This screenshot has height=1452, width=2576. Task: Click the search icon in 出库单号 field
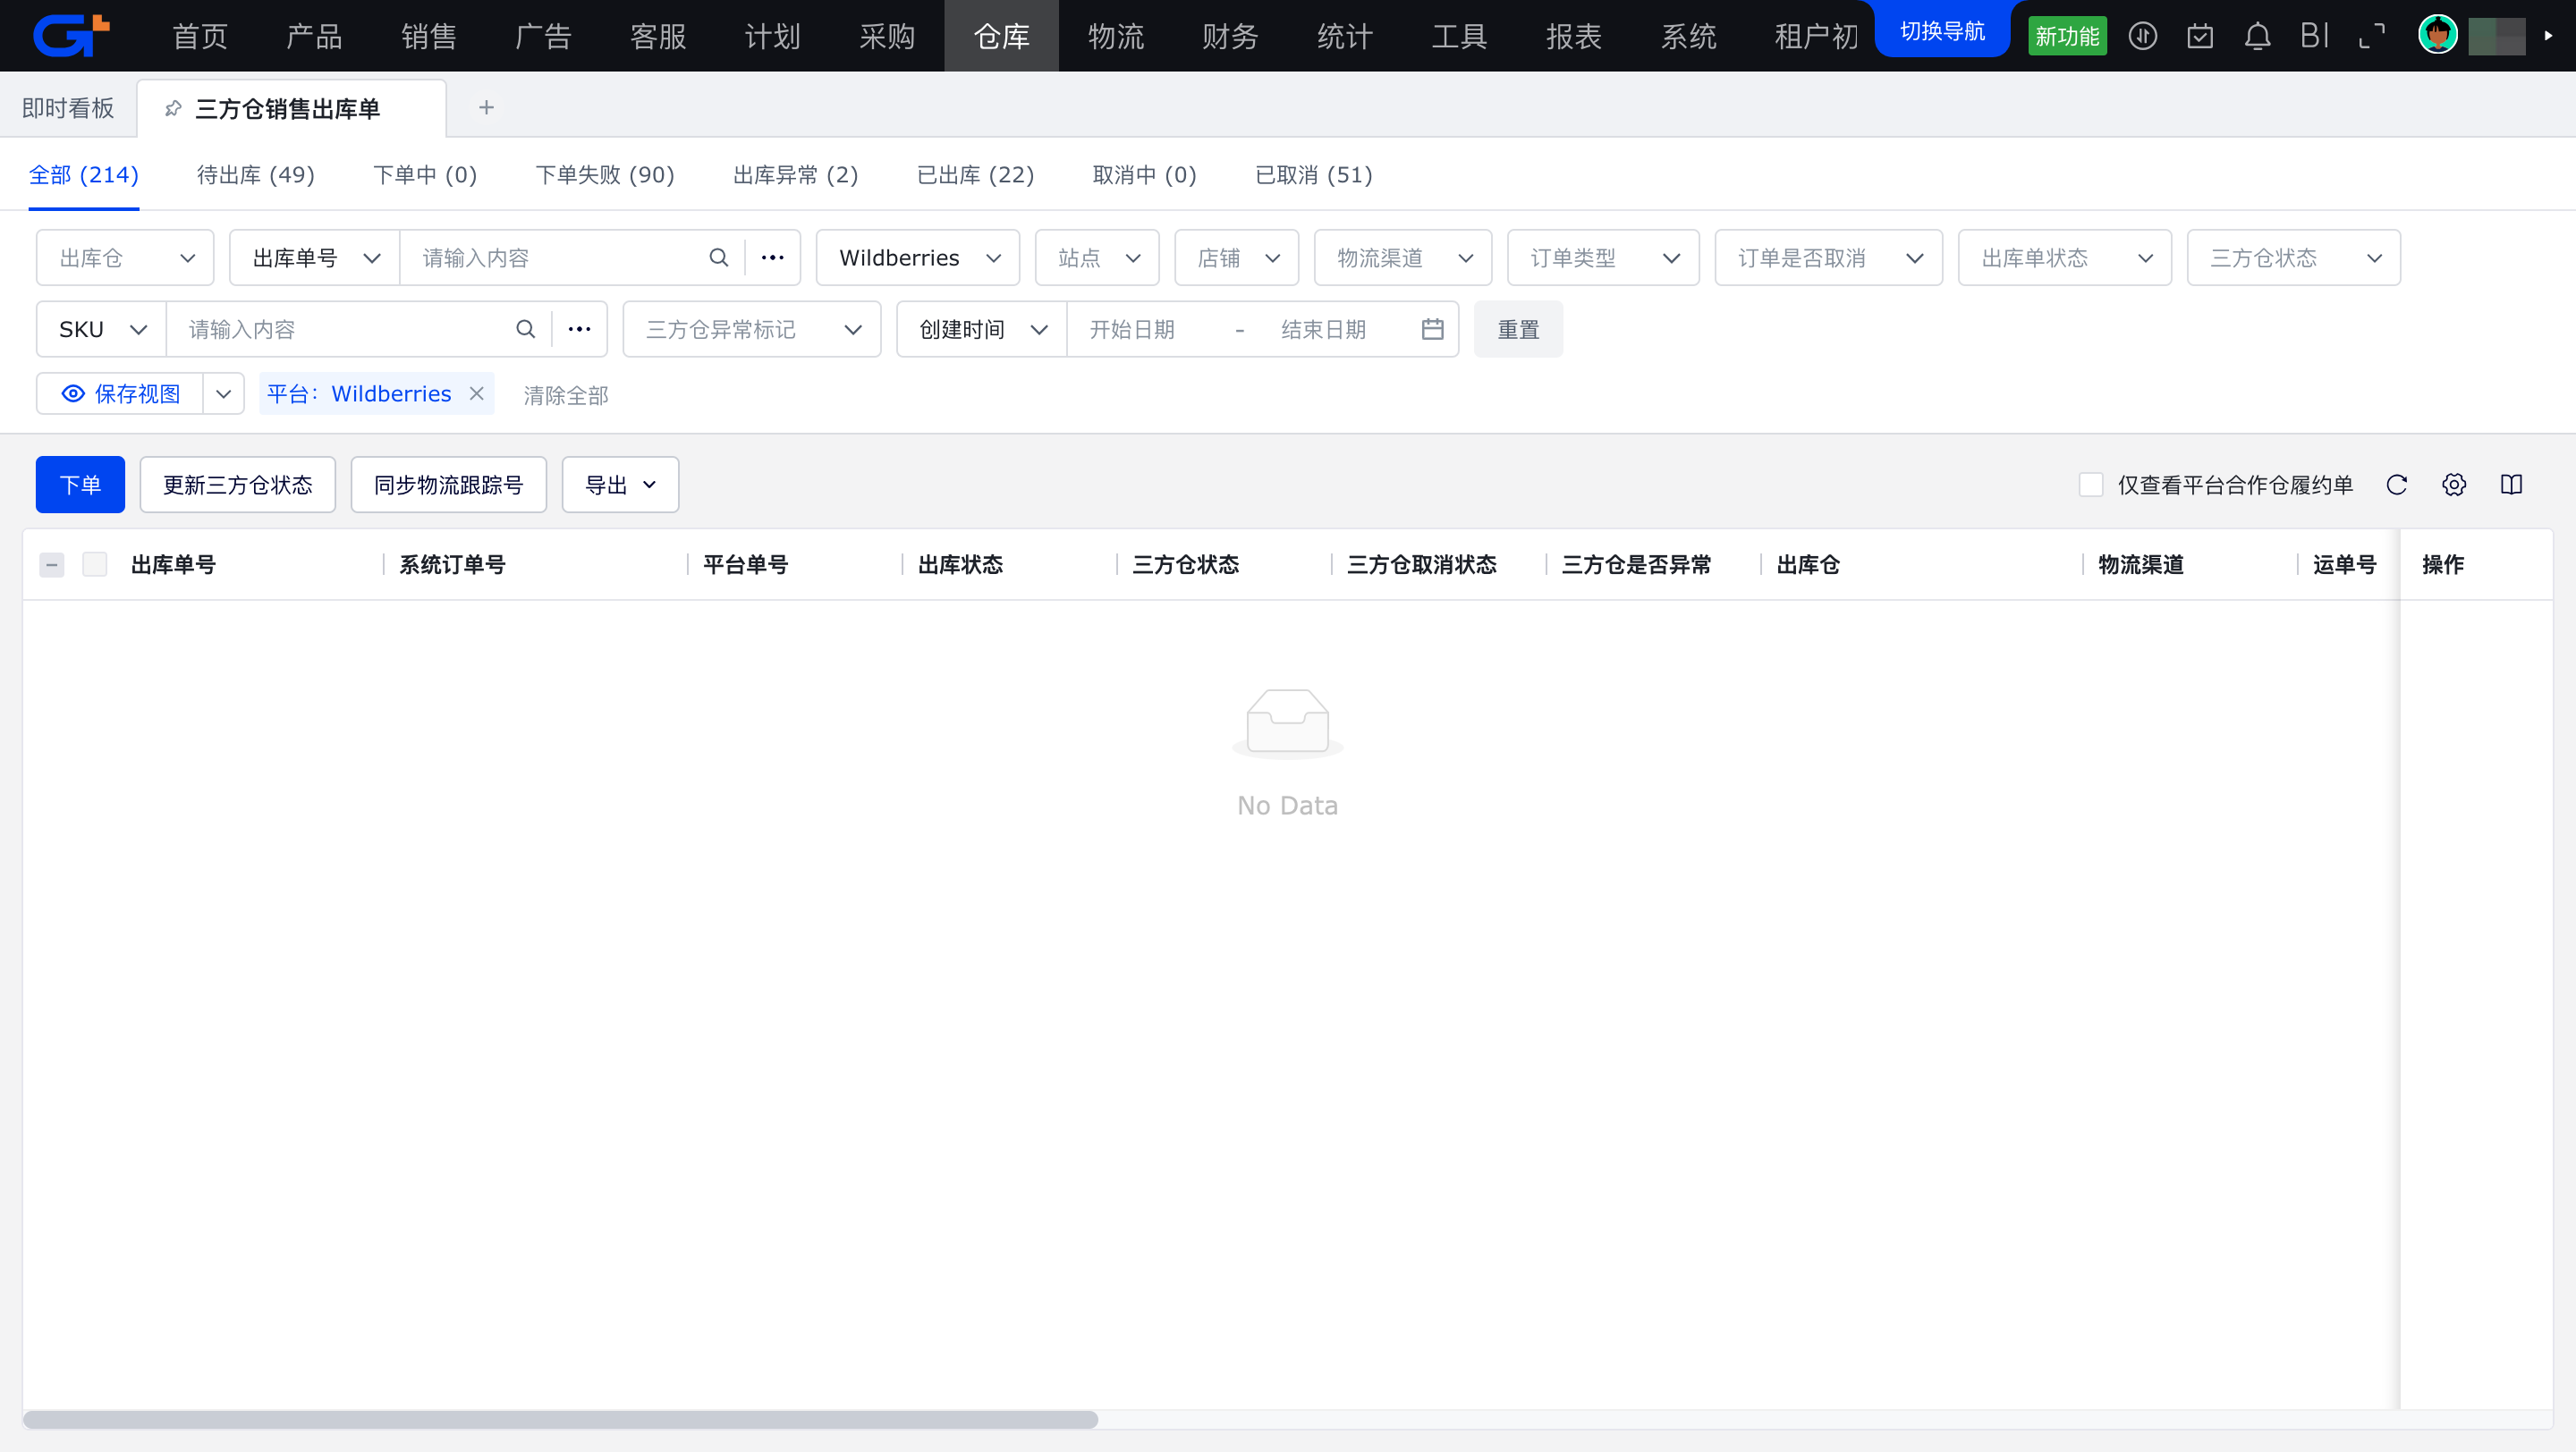pyautogui.click(x=718, y=257)
